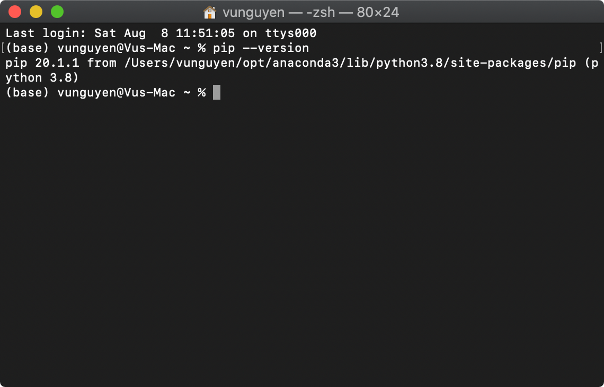Image resolution: width=604 pixels, height=387 pixels.
Task: Click the '80×24' size text in title
Action: [377, 12]
